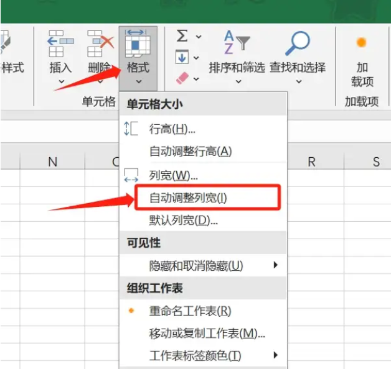Select 自动调整列宽(I)
Viewport: 391px width, 369px height.
click(203, 198)
